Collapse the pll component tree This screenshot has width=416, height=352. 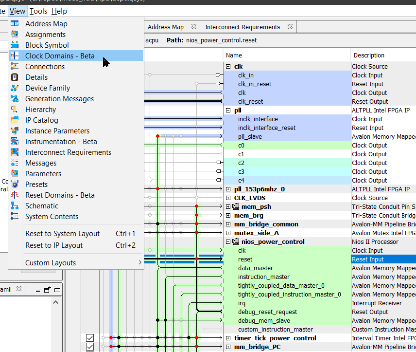point(228,111)
